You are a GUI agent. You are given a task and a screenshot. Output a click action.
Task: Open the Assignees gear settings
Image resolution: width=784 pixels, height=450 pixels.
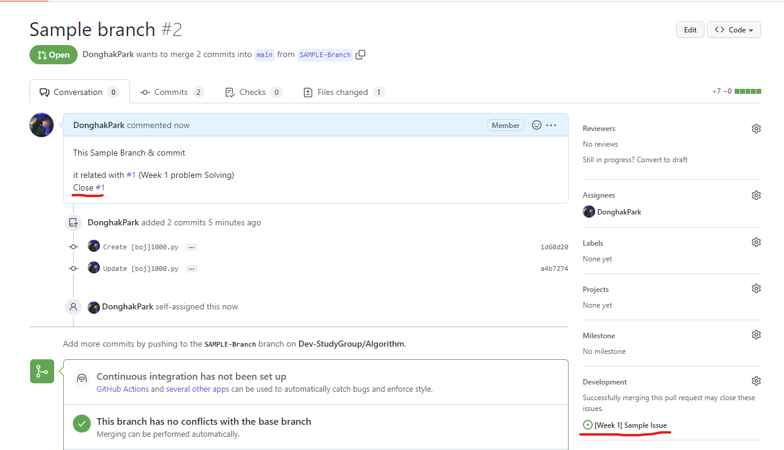(x=756, y=195)
